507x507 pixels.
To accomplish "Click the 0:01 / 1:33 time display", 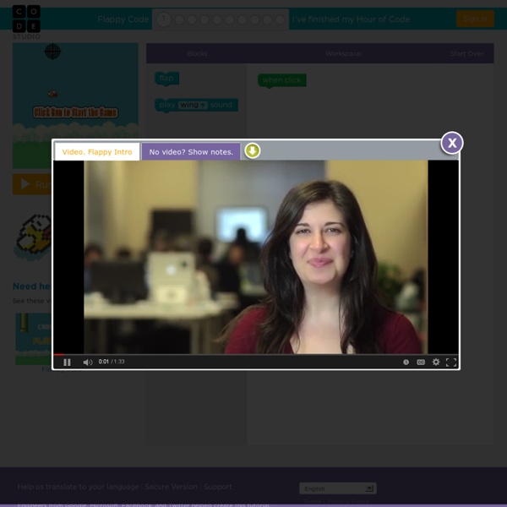I will pos(112,362).
